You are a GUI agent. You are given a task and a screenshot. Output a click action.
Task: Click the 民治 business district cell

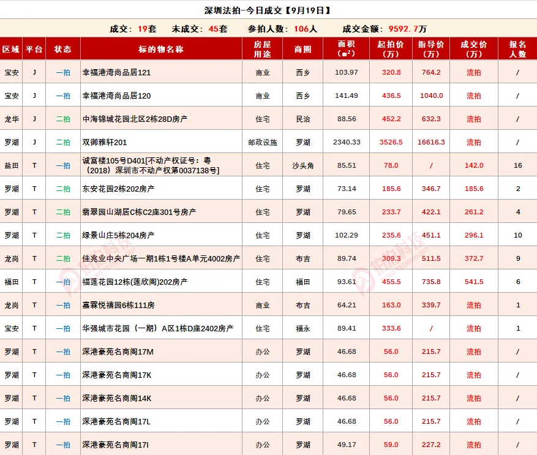coord(302,119)
